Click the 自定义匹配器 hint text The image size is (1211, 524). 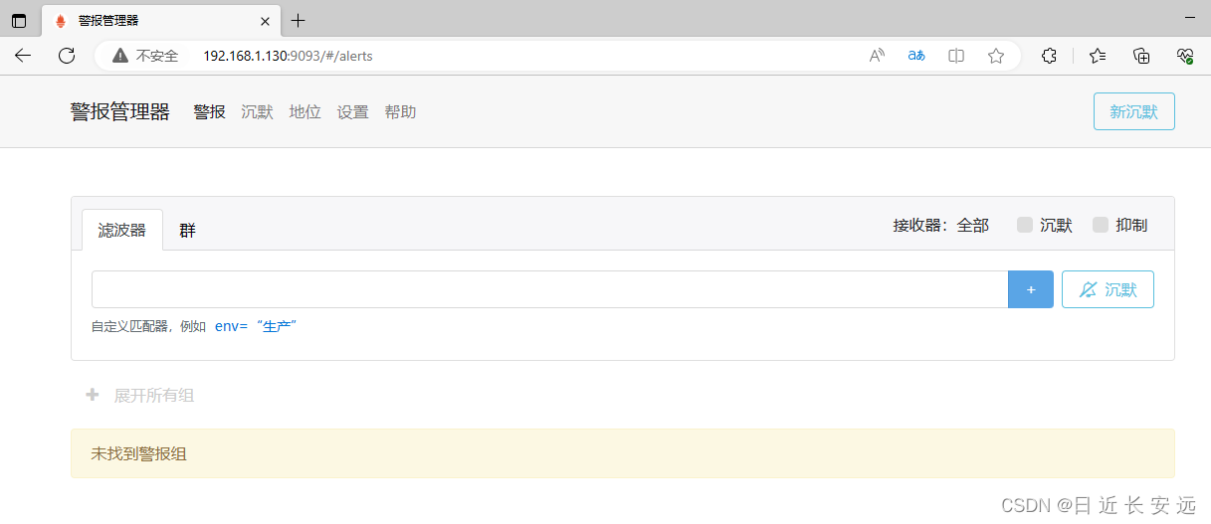(148, 326)
